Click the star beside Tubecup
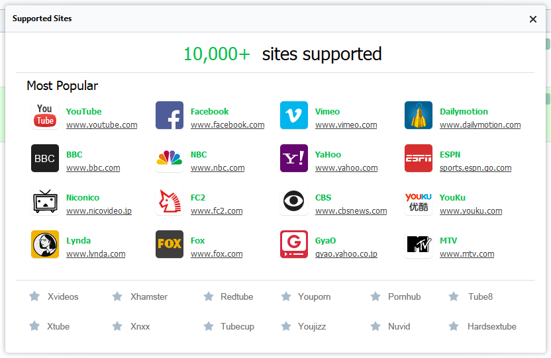Screen dimensions: 551x358 coord(209,326)
